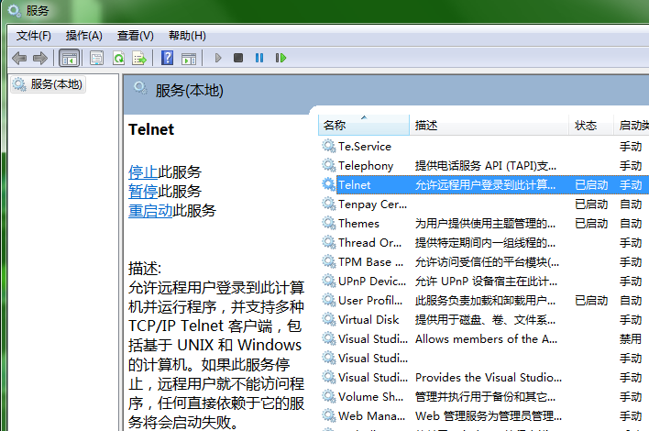Image resolution: width=649 pixels, height=431 pixels.
Task: Click the services gear icon in title bar
Action: pos(15,10)
